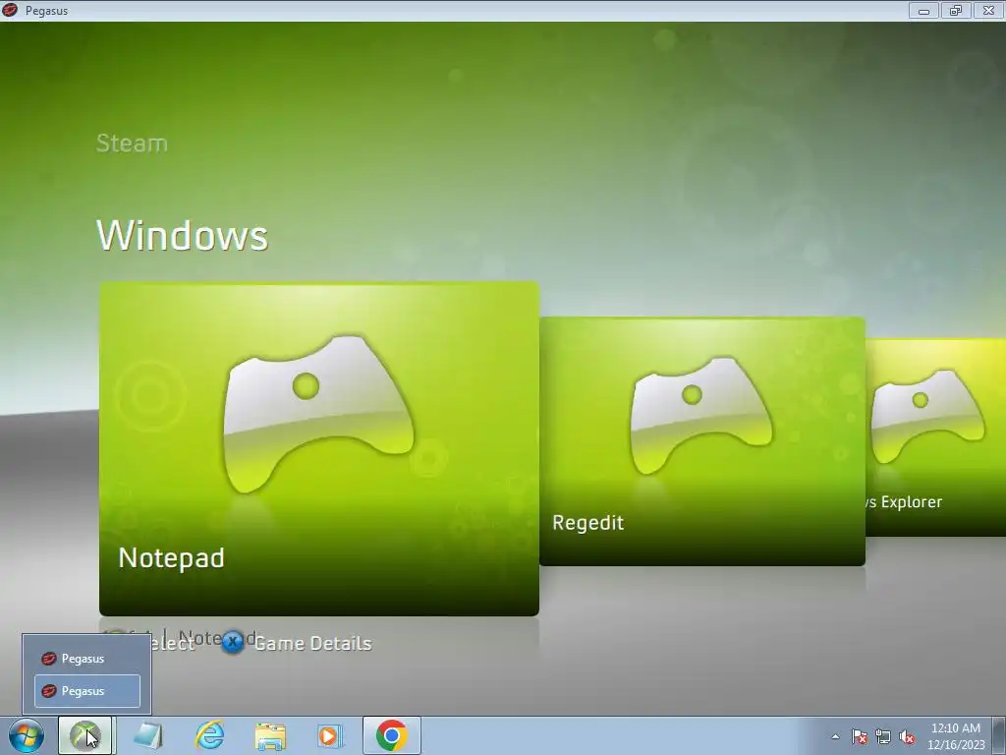
Task: Select the Windows collection heading
Action: [182, 235]
